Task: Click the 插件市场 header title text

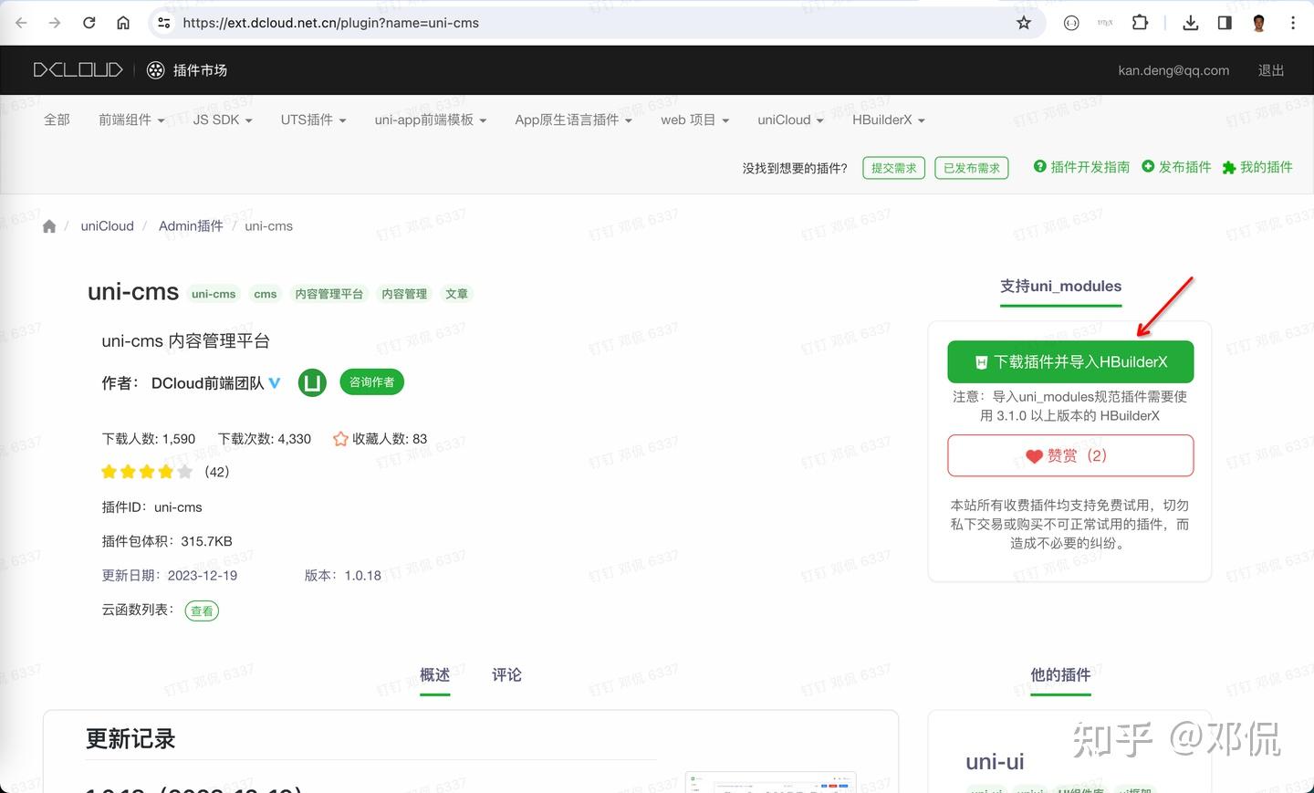Action: pyautogui.click(x=200, y=70)
